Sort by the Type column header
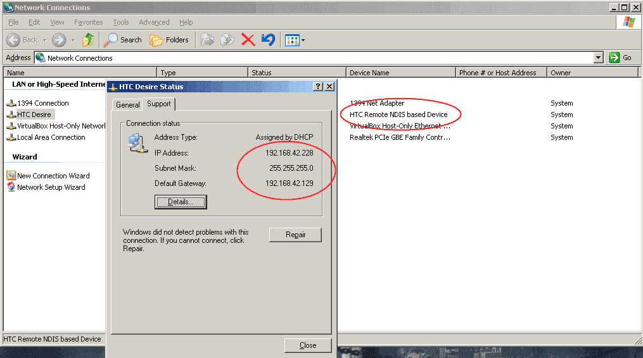Image resolution: width=643 pixels, height=358 pixels. point(203,73)
